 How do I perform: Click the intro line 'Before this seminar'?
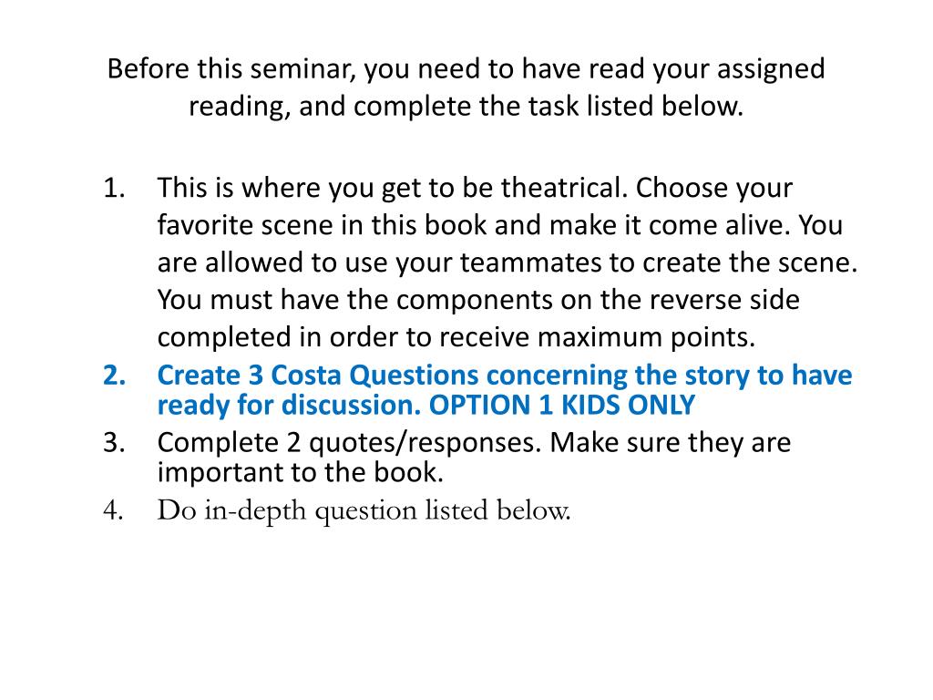click(466, 69)
